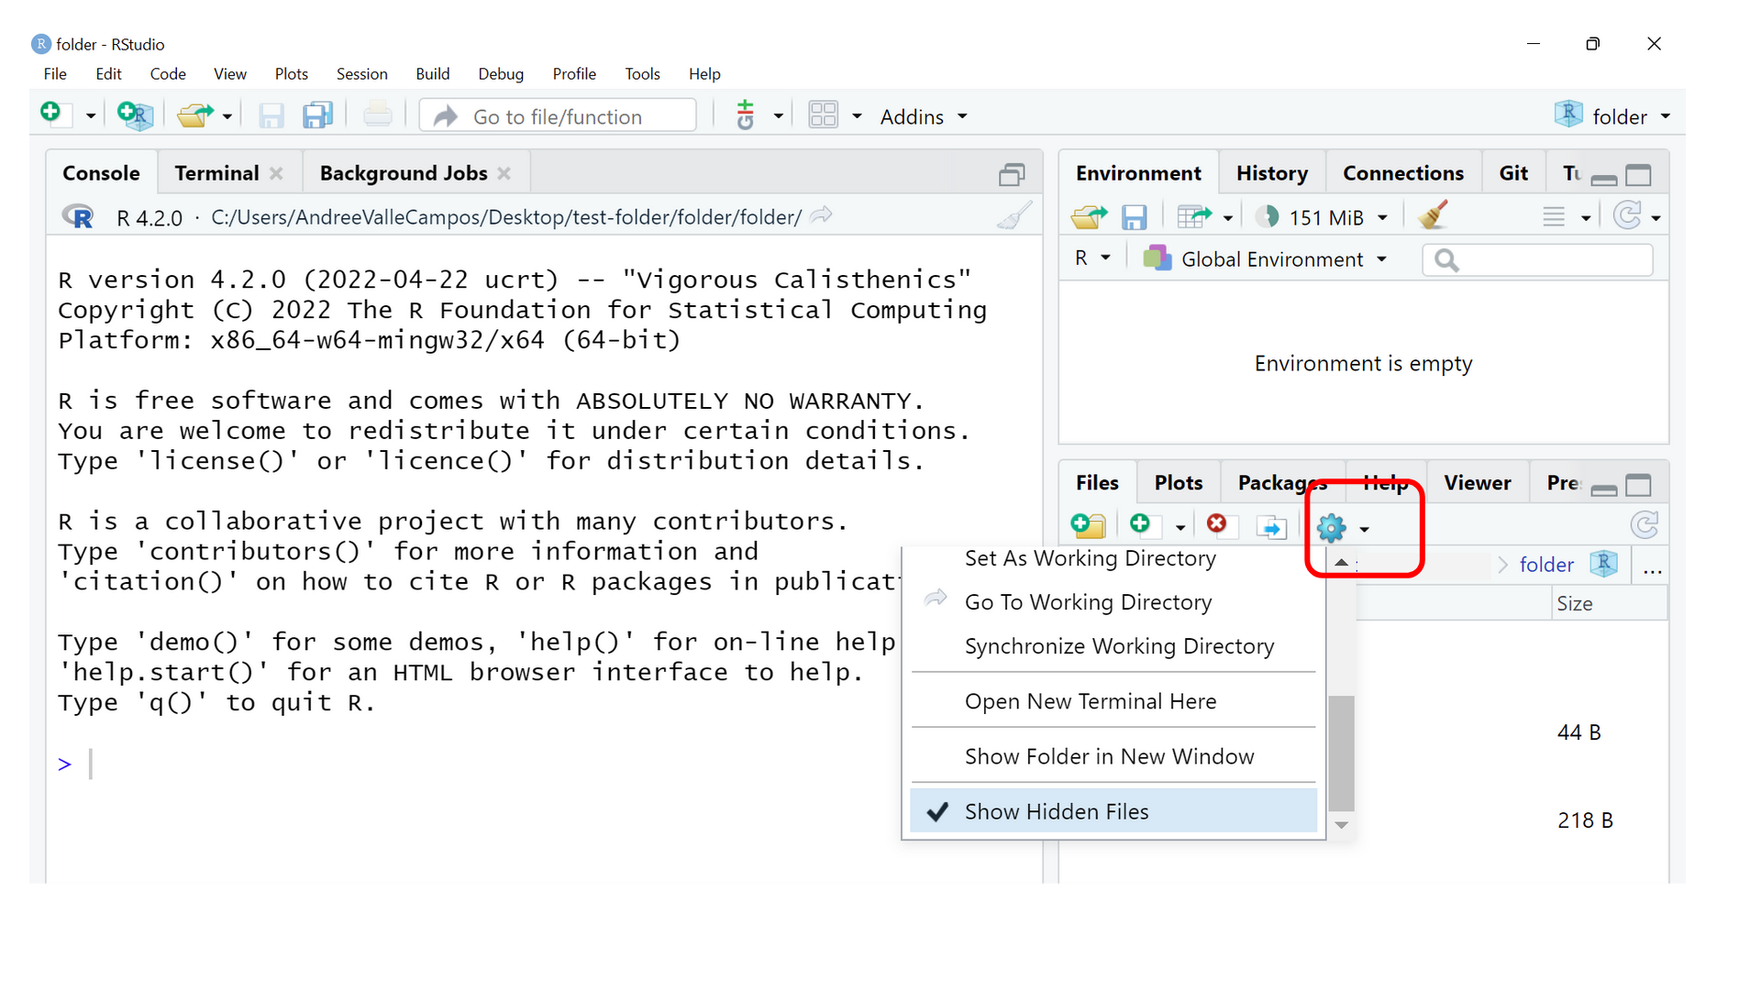Click the console pane restore window icon

[x=1012, y=174]
